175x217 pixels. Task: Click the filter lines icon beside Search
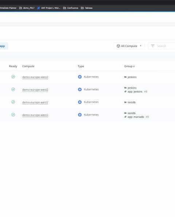[153, 46]
